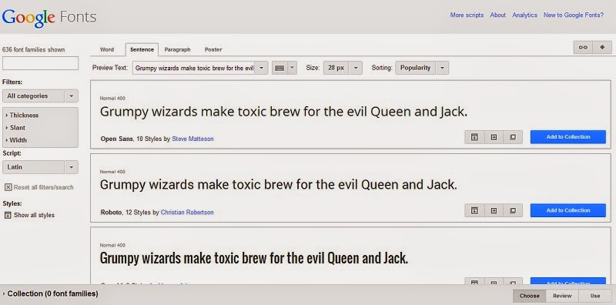Click Quick-use icon in Roboto row
This screenshot has width=616, height=305.
coord(474,211)
